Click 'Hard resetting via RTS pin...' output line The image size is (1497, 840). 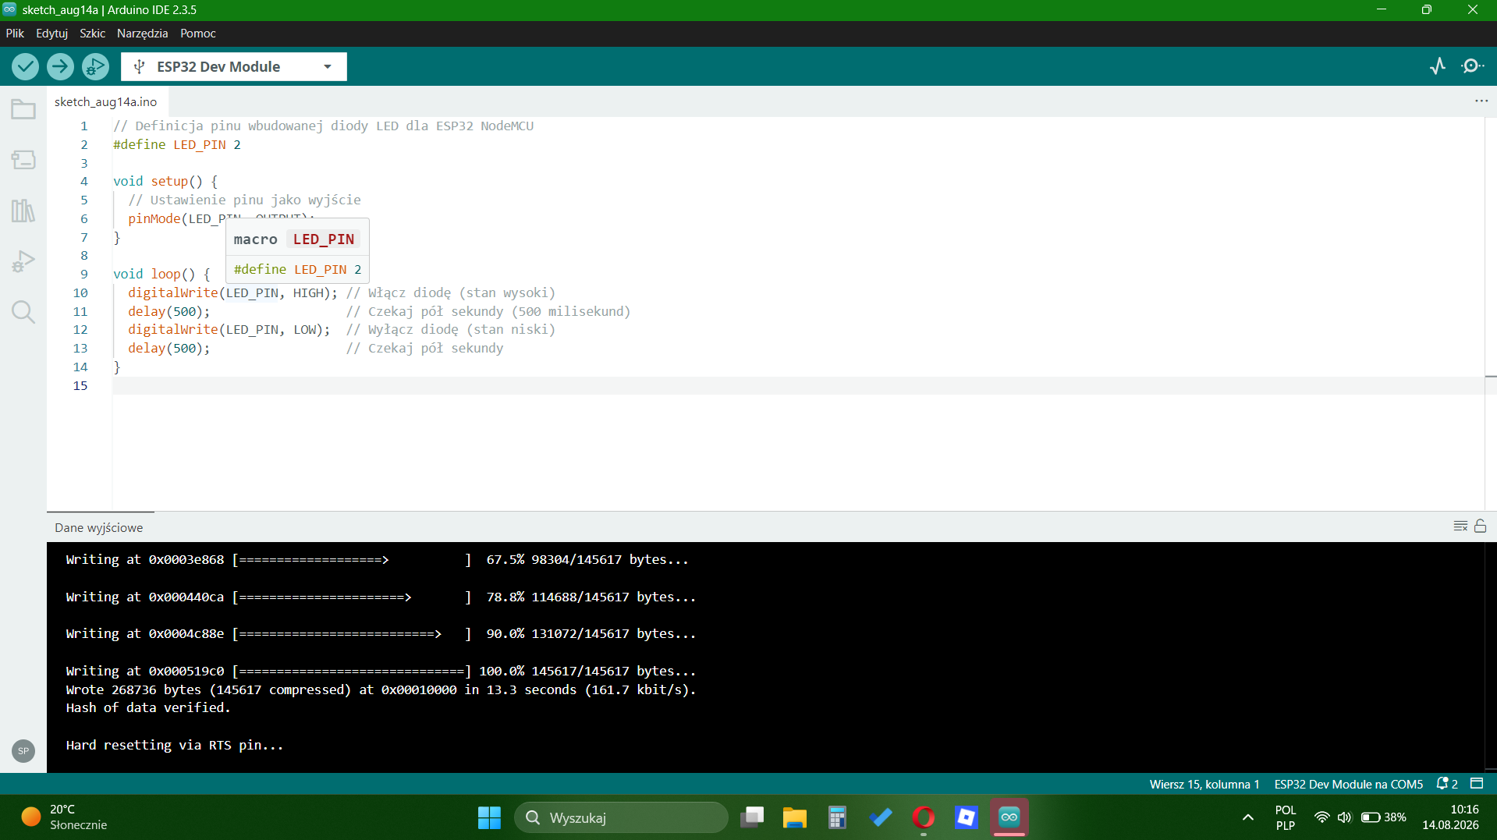(175, 745)
